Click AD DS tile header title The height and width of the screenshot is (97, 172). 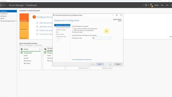point(26,49)
